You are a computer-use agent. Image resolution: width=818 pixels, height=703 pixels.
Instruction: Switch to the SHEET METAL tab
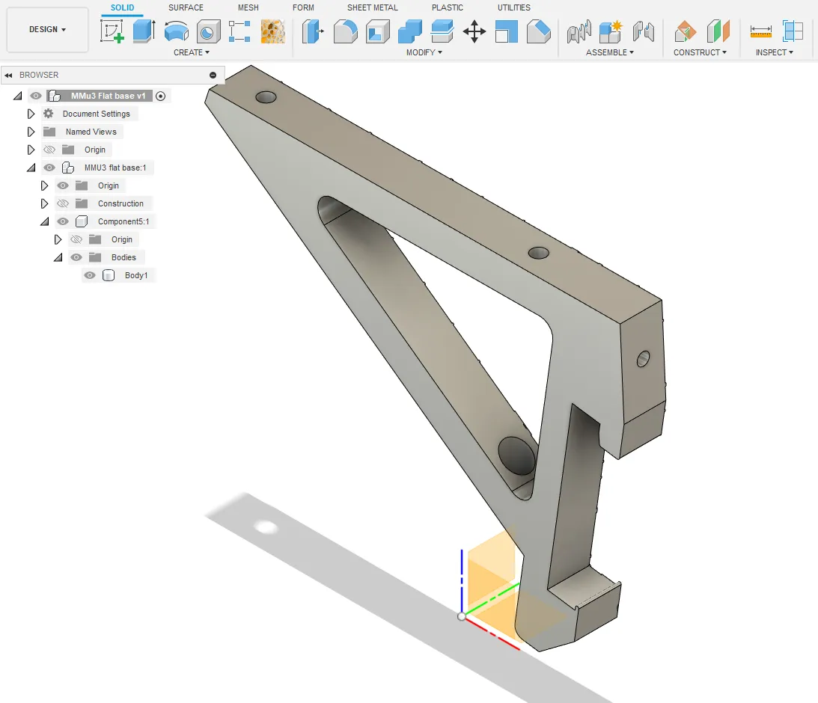coord(373,7)
